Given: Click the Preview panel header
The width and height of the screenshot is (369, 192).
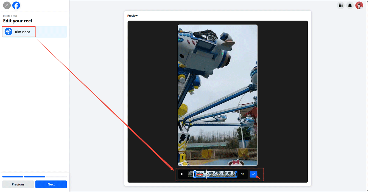Looking at the screenshot, I should point(132,16).
